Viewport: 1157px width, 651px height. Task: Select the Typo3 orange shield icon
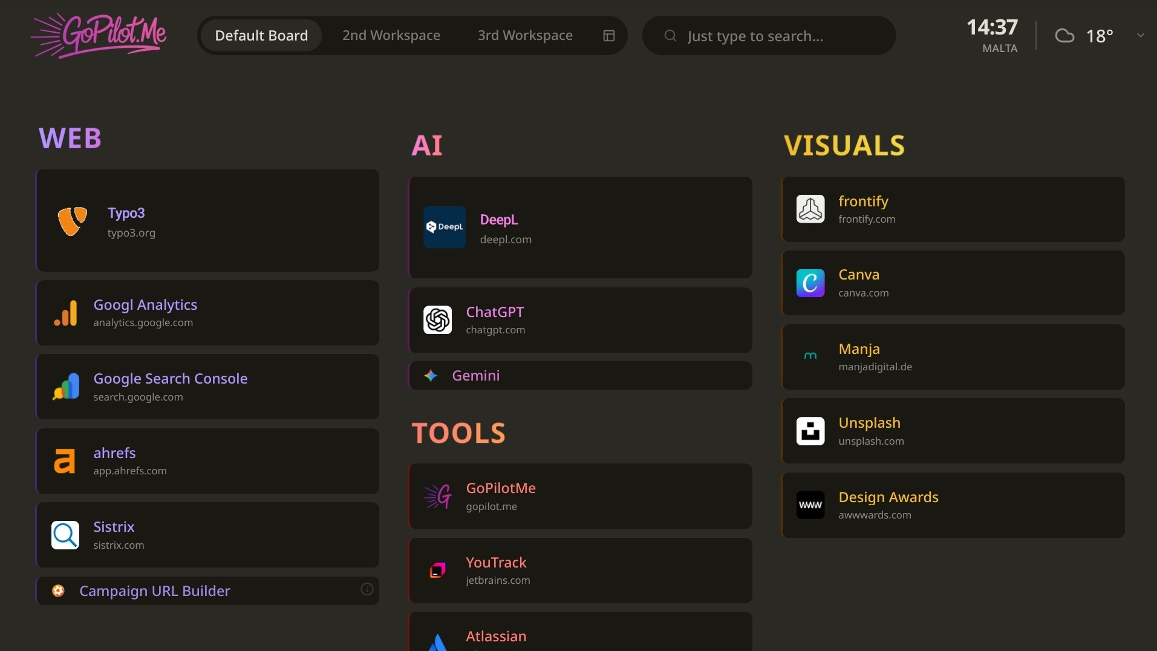[x=72, y=221]
